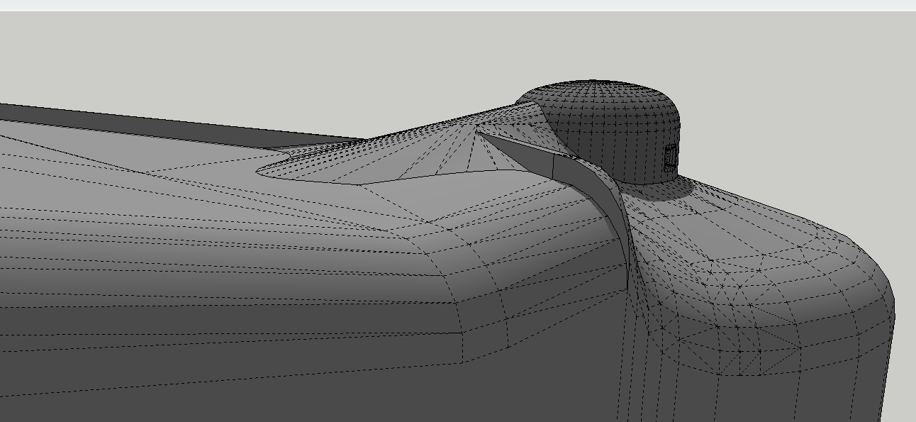Click the bottom pointed tip of curved fin
The image size is (916, 422).
(627, 286)
